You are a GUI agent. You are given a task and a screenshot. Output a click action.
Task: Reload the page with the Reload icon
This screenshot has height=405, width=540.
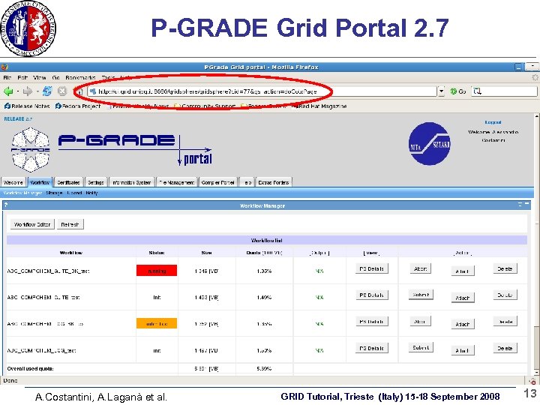47,91
